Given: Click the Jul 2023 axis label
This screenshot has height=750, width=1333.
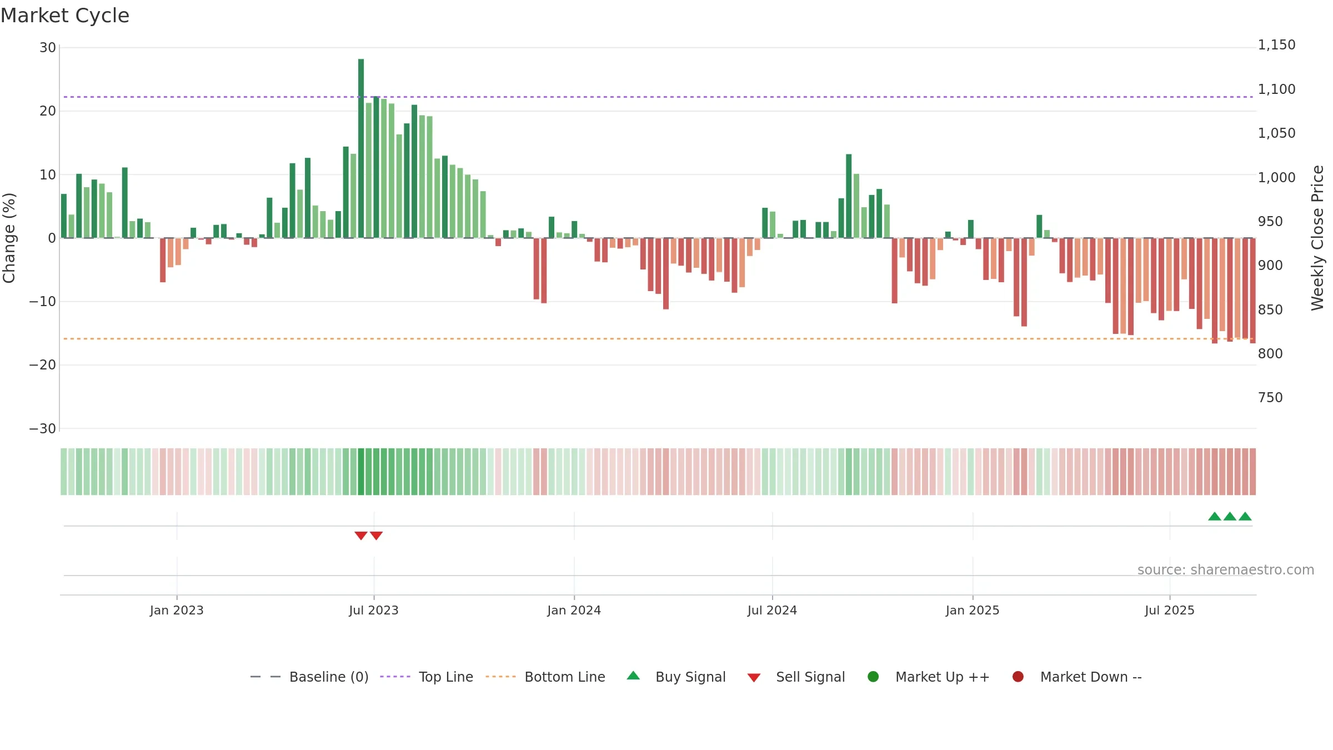Looking at the screenshot, I should (374, 610).
